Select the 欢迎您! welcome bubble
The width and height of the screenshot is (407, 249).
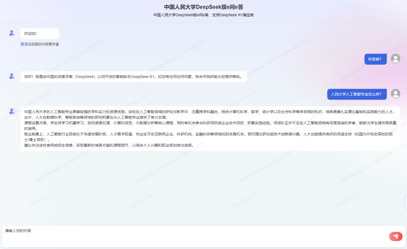click(x=40, y=33)
